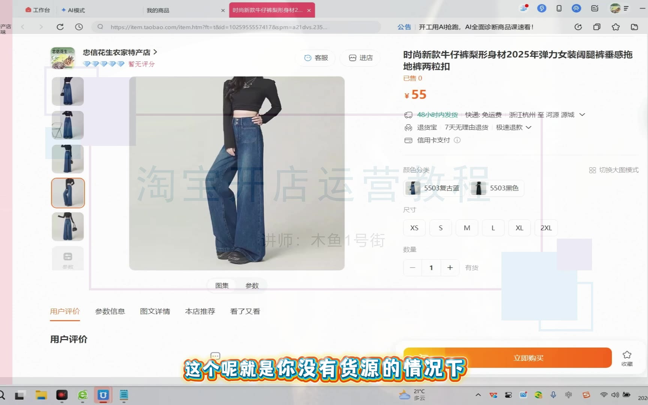Bookmark this page with the star icon
Image resolution: width=648 pixels, height=405 pixels.
coord(615,27)
